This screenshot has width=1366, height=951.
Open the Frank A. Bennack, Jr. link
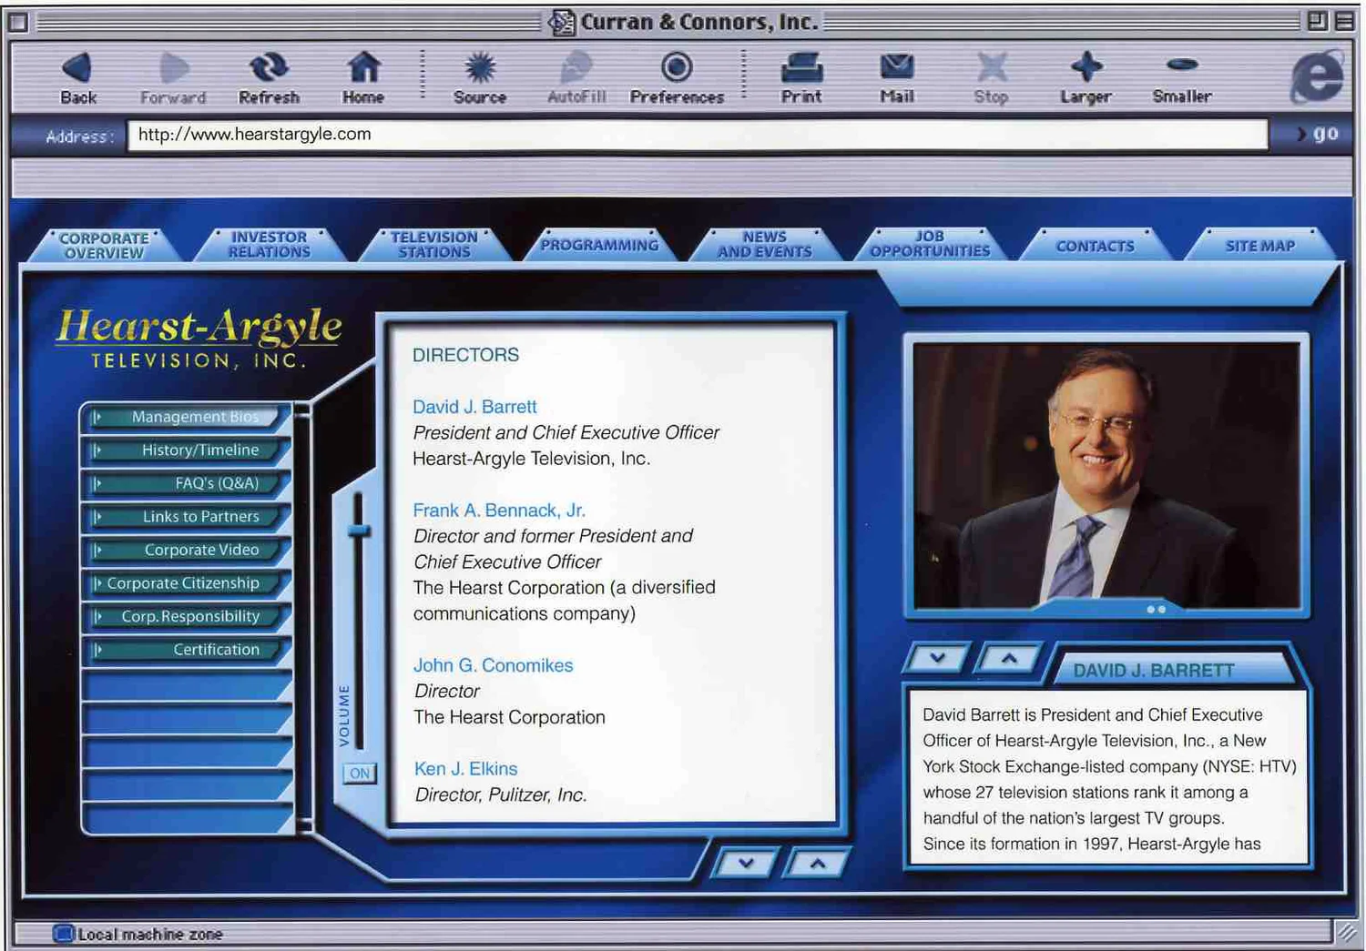click(x=499, y=511)
